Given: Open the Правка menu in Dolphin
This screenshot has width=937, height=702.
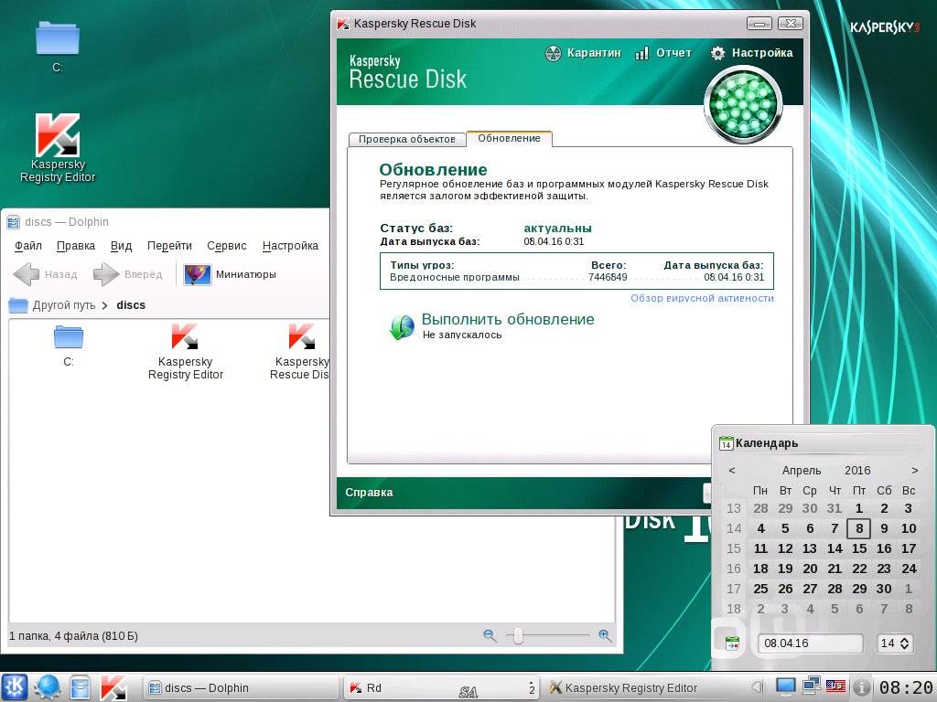Looking at the screenshot, I should point(76,246).
